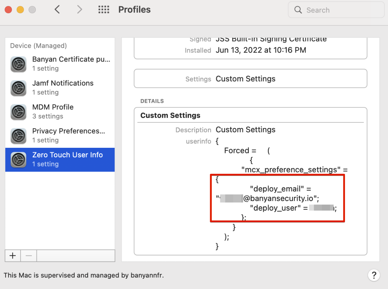
Task: Click the Settings value 'Custom Settings'
Action: (246, 79)
